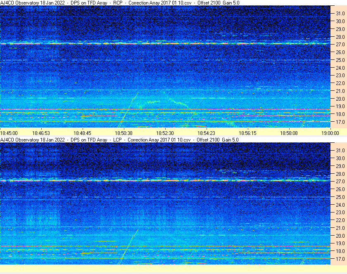Click 26.0 frequency label on RCP axis
Image resolution: width=347 pixels, height=274 pixels.
340,52
